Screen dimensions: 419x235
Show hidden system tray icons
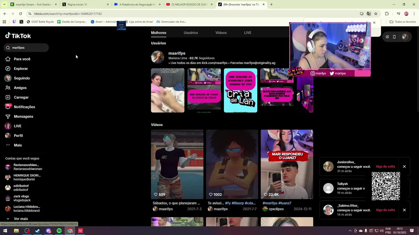coord(350,231)
